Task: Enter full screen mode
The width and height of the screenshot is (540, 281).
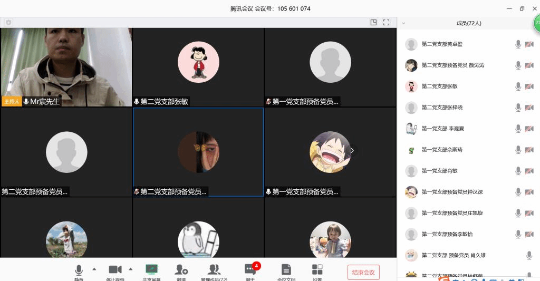Action: pyautogui.click(x=386, y=22)
